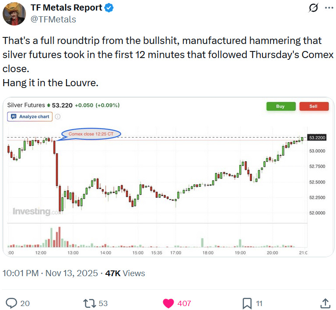Click the share upload icon
The image size is (336, 310).
point(325,303)
